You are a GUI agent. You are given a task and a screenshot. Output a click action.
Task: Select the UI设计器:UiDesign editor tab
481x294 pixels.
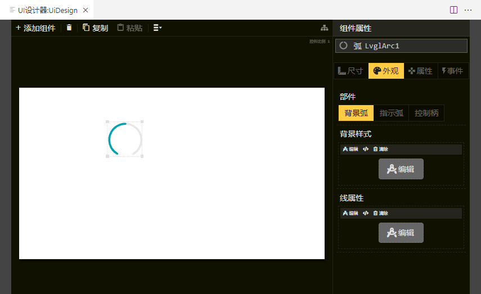(x=47, y=10)
